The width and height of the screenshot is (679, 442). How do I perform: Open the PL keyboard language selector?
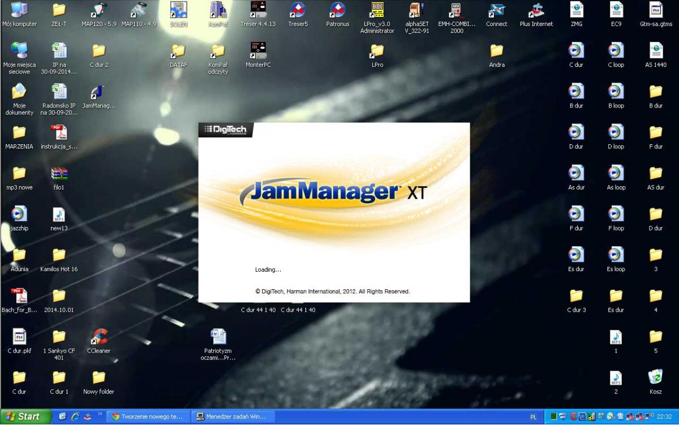tap(533, 417)
